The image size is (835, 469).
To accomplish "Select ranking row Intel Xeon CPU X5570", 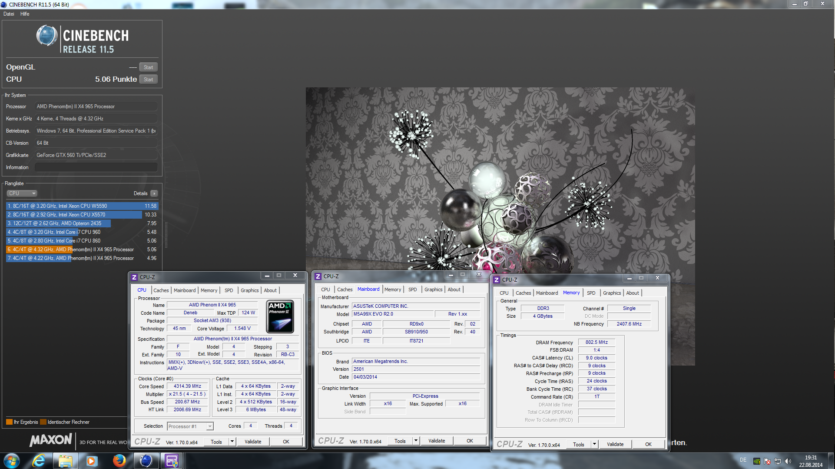I will coord(82,215).
